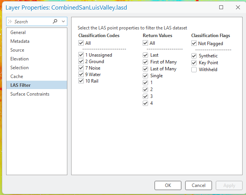Go to the Elevation settings page
Screen dimensions: 246x195
20,59
